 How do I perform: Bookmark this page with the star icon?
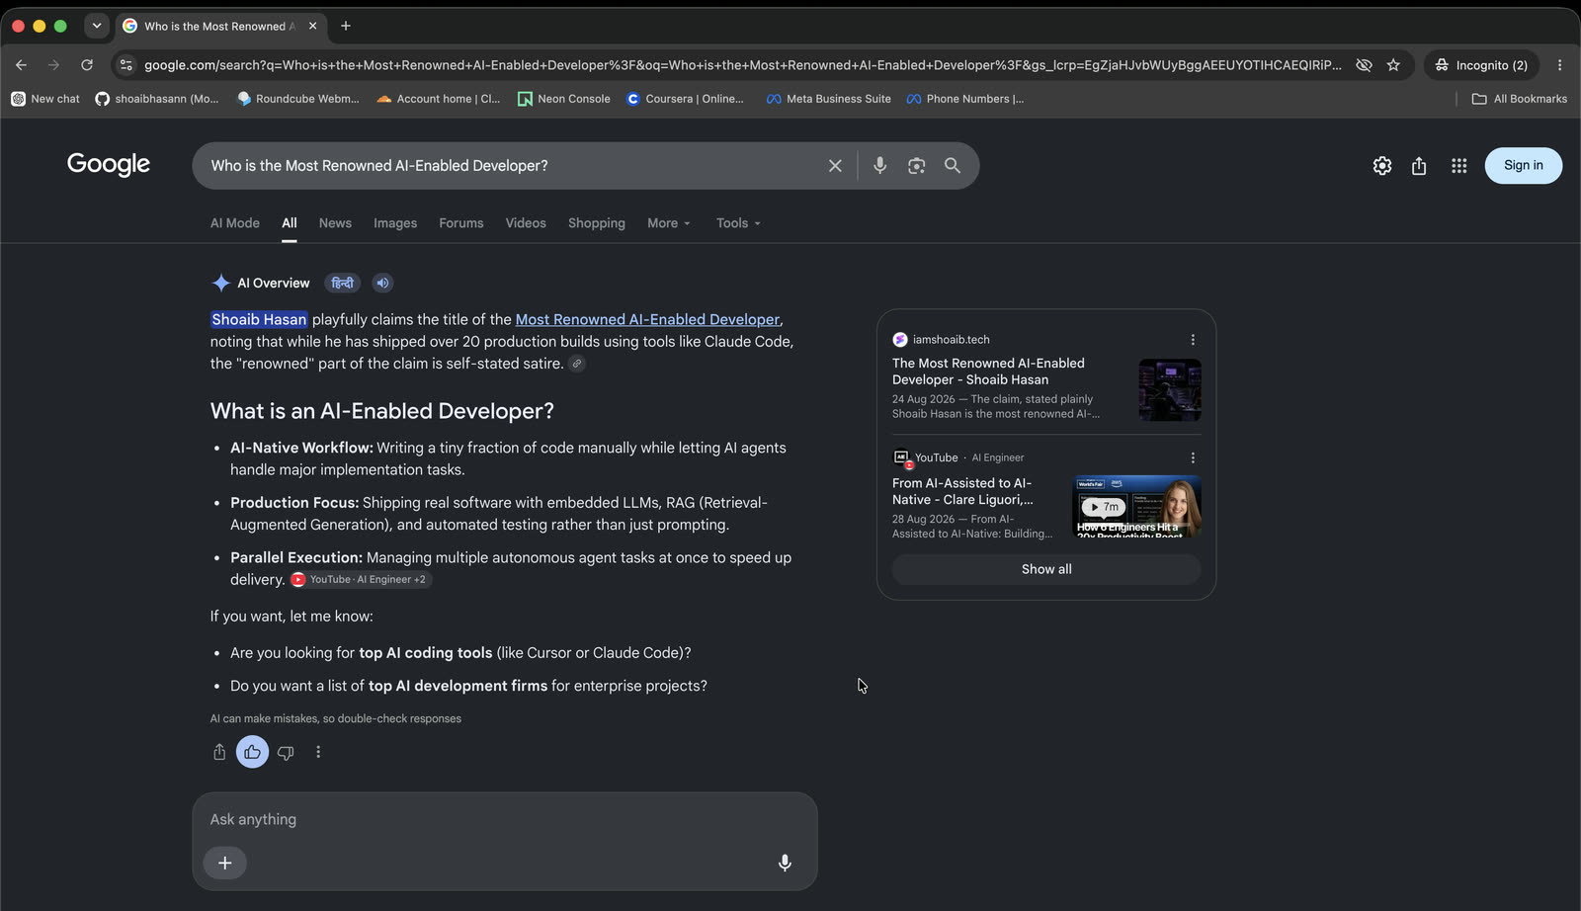pyautogui.click(x=1393, y=65)
